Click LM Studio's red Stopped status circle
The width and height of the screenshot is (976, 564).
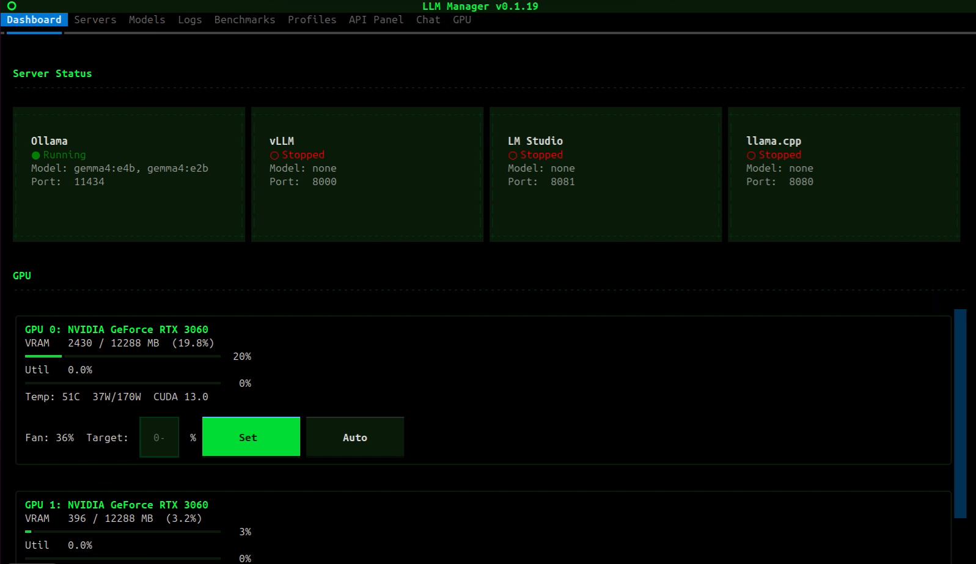pyautogui.click(x=513, y=155)
